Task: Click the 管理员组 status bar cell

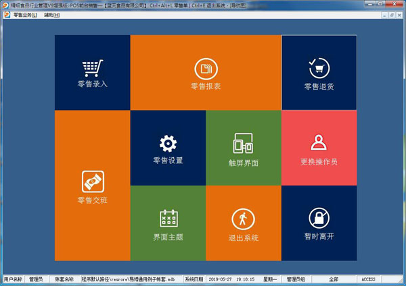Action: tap(296, 279)
